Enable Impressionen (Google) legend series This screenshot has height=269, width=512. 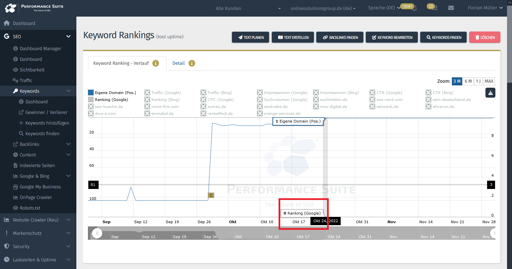pos(282,93)
